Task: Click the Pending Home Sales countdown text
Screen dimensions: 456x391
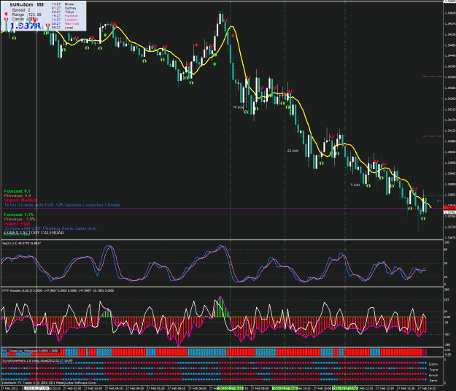Action: (x=50, y=228)
